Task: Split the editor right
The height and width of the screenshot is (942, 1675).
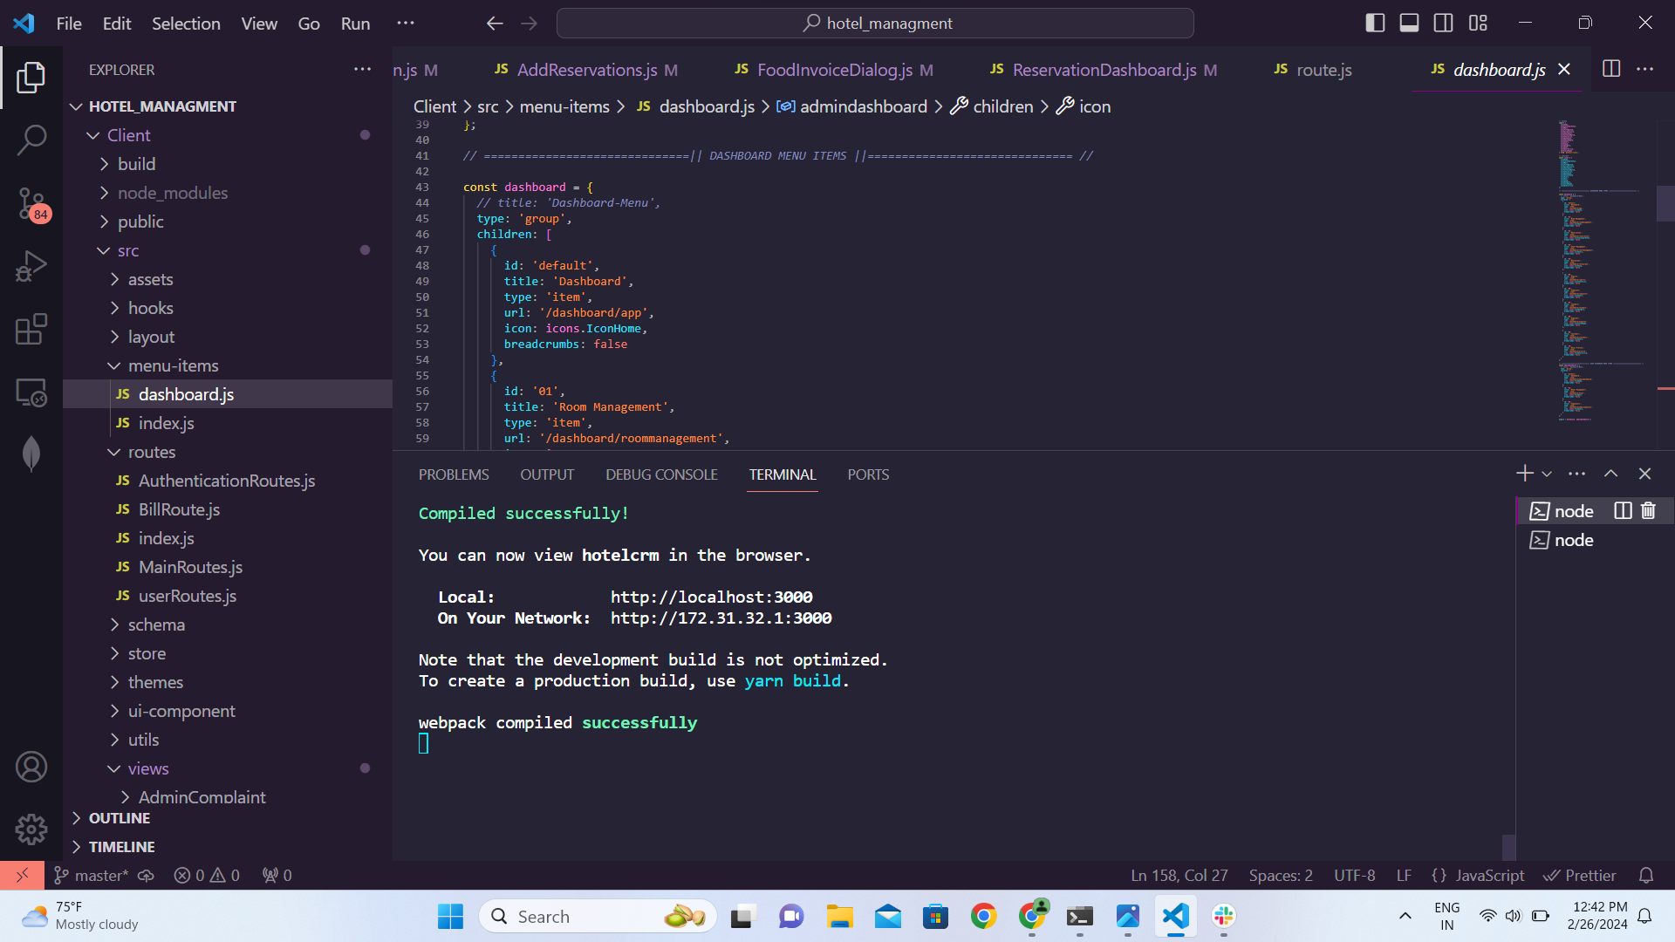Action: tap(1611, 69)
